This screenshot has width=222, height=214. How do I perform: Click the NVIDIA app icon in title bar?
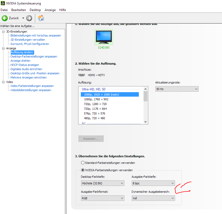[x=3, y=3]
